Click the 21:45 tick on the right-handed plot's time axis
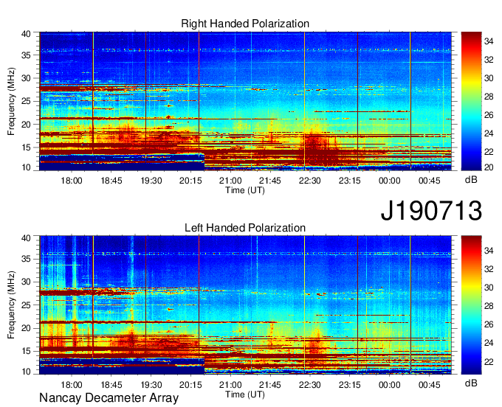Screen dimensions: 502x407 point(270,181)
